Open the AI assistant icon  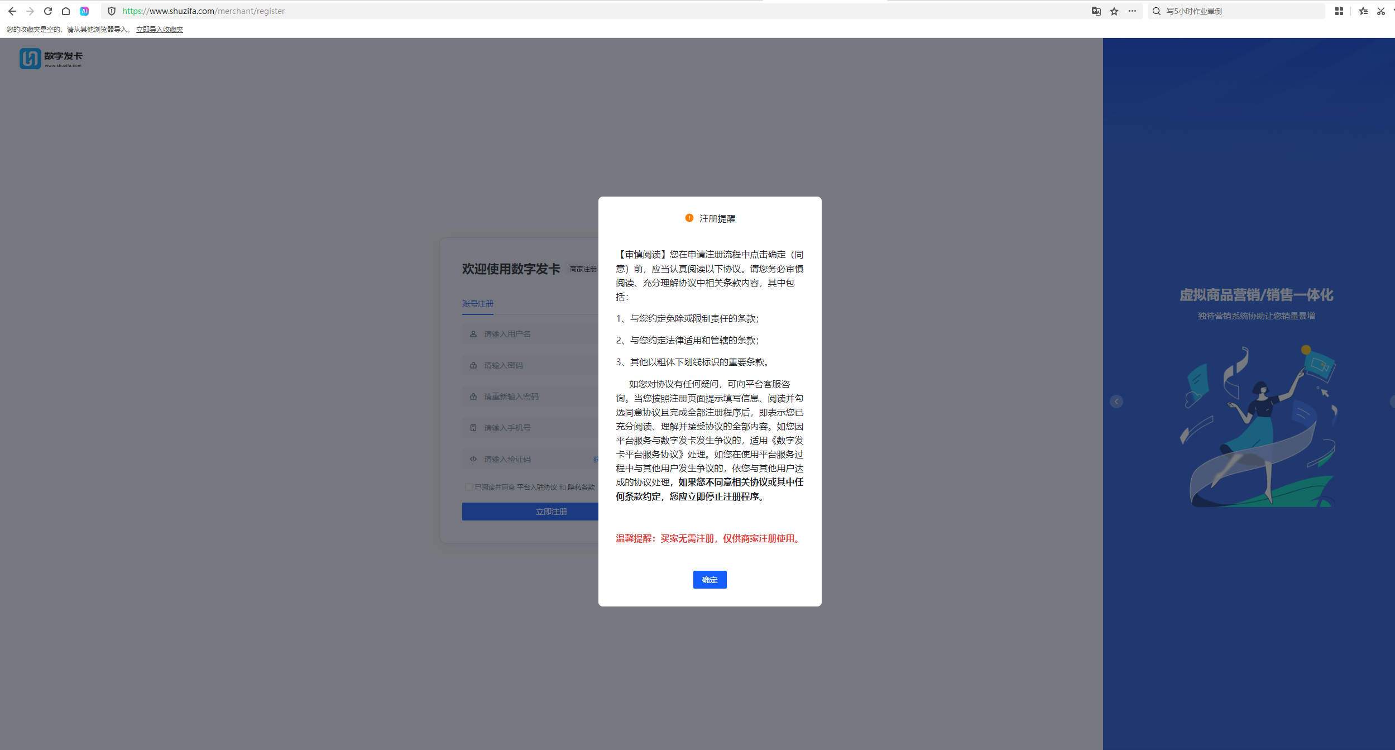point(84,11)
